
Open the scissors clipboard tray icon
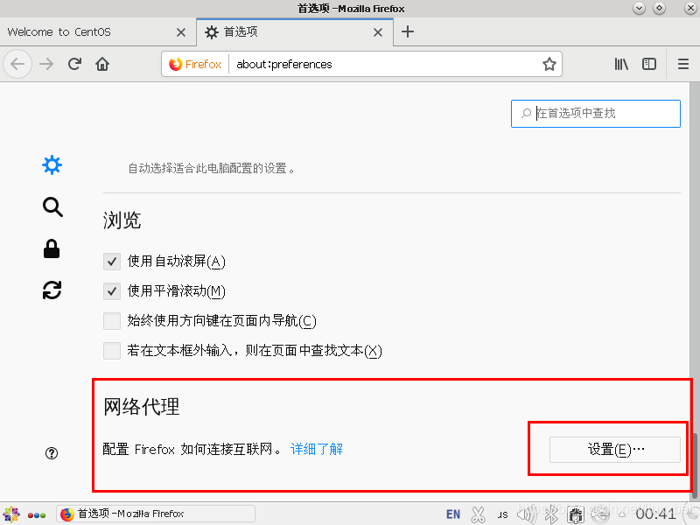[478, 514]
